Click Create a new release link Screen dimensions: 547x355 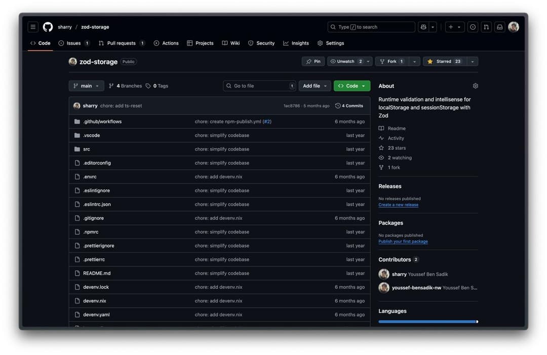point(398,205)
